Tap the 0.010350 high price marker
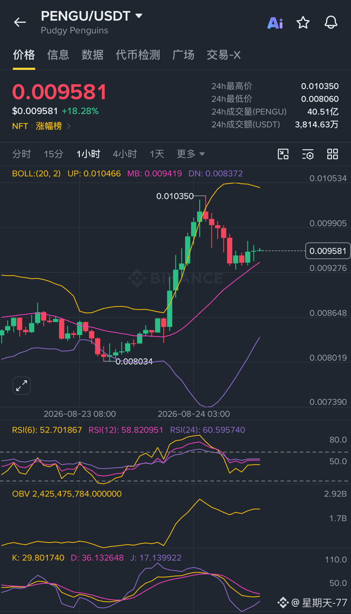 pos(175,196)
